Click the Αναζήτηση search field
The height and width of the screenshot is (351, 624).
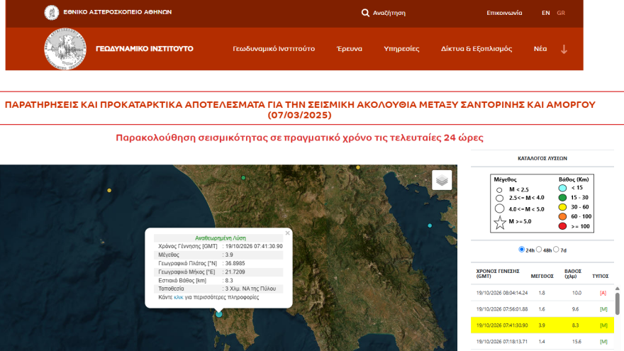[x=389, y=13]
